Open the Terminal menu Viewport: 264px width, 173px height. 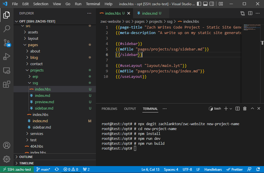tap(93, 4)
